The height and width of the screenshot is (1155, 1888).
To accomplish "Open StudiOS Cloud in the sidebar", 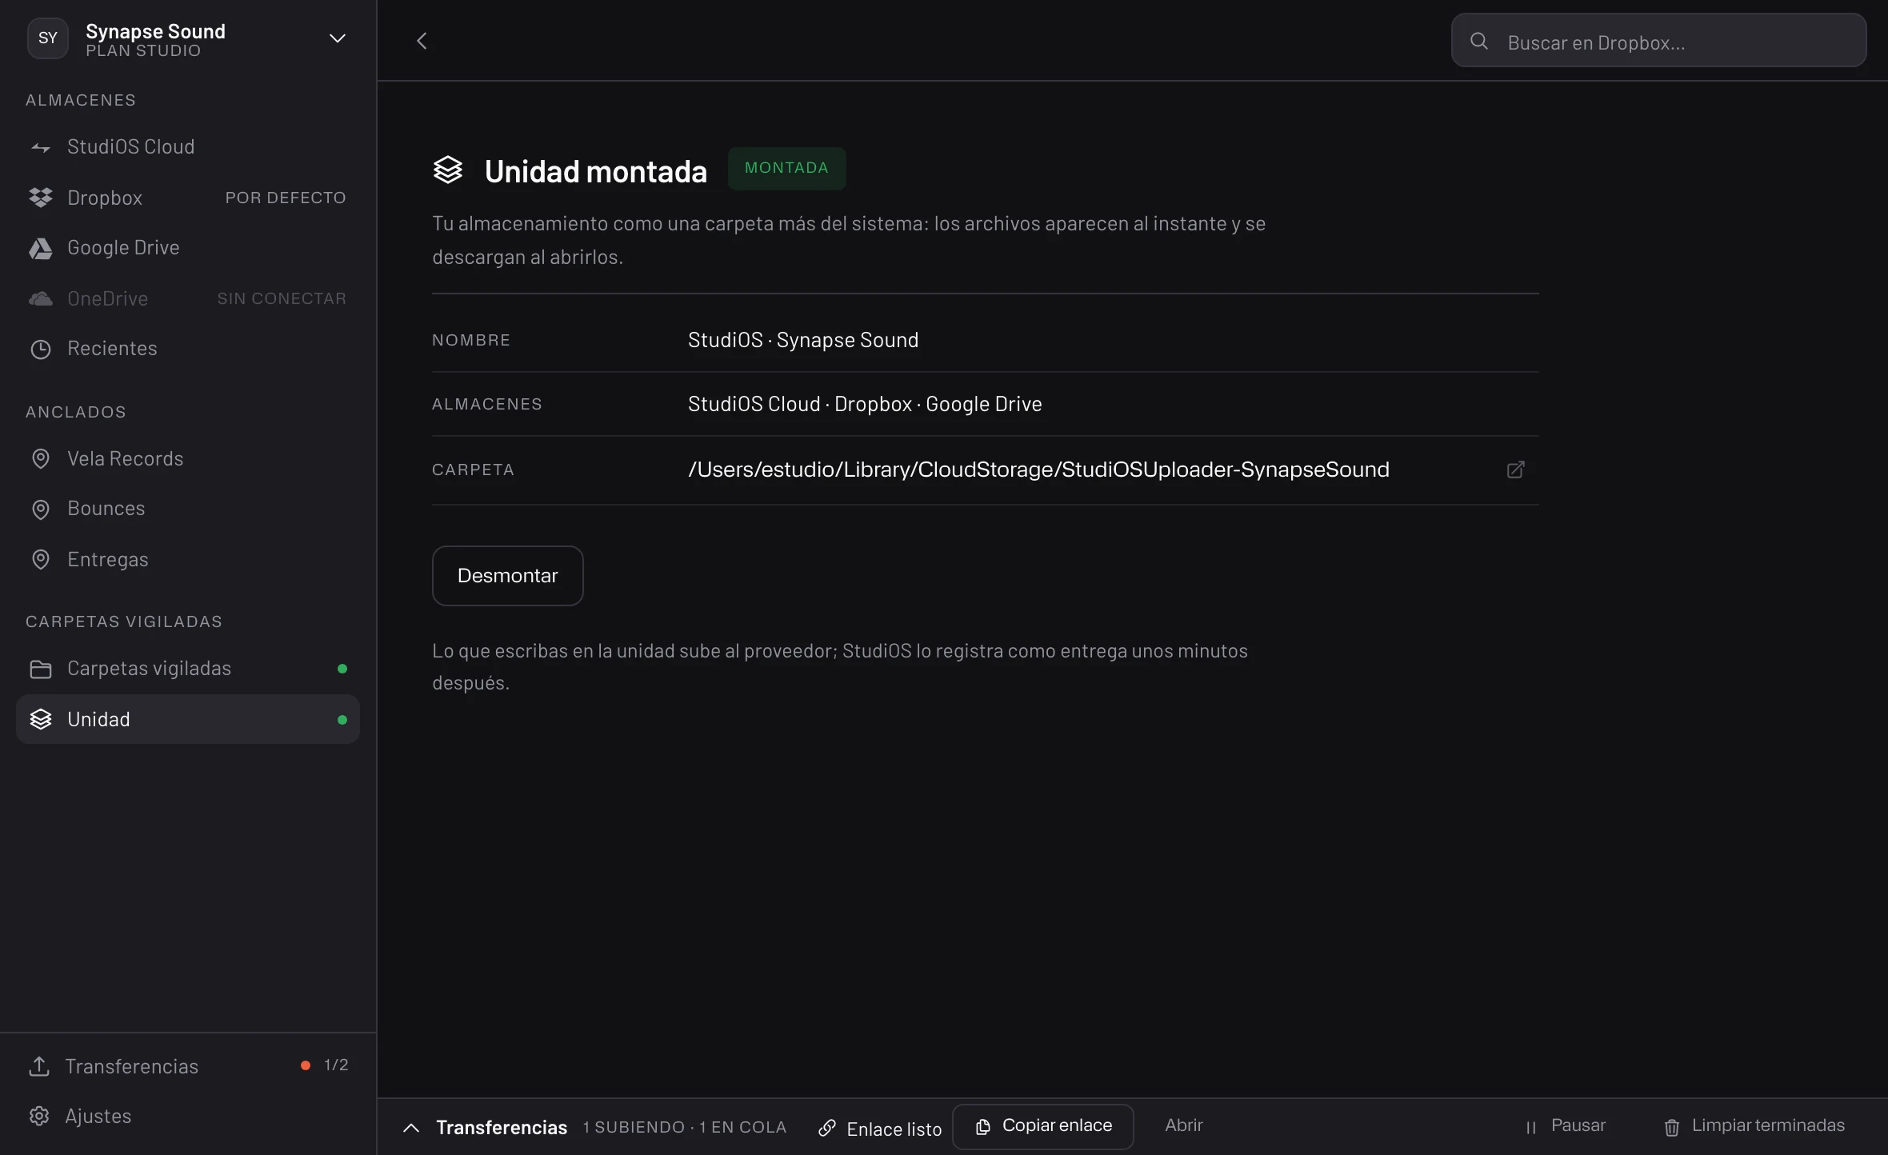I will pyautogui.click(x=188, y=147).
